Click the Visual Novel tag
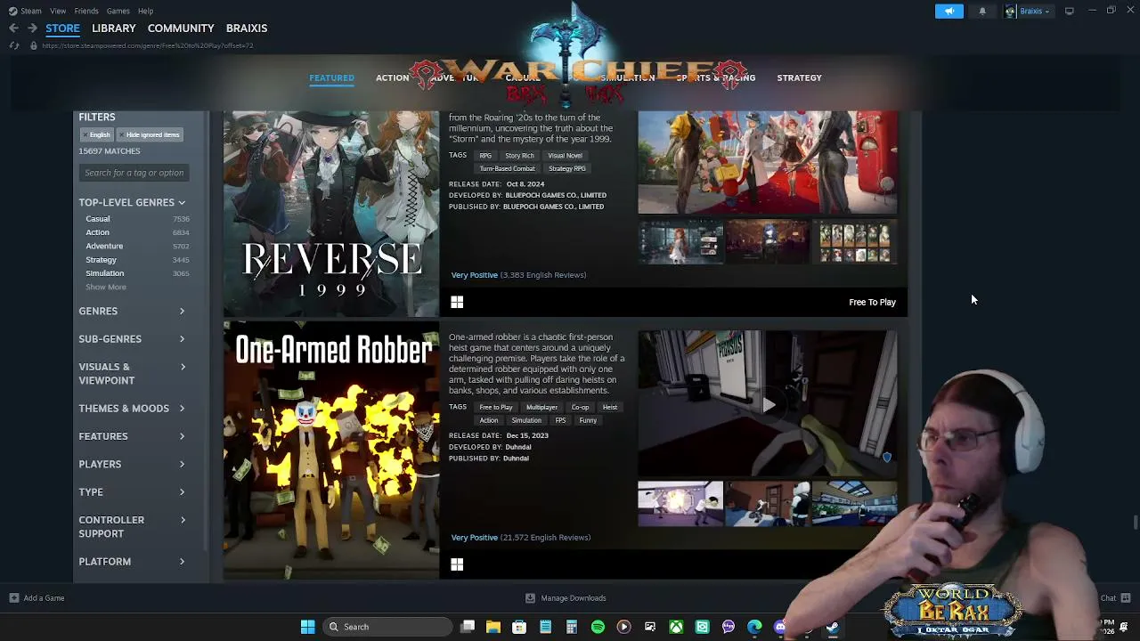The height and width of the screenshot is (641, 1140). pyautogui.click(x=565, y=156)
